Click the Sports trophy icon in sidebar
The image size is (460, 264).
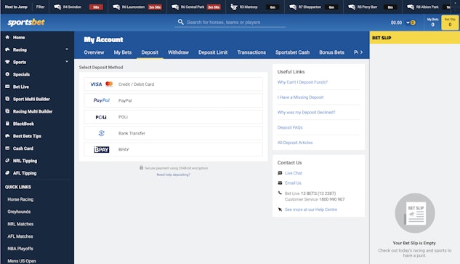[x=7, y=62]
